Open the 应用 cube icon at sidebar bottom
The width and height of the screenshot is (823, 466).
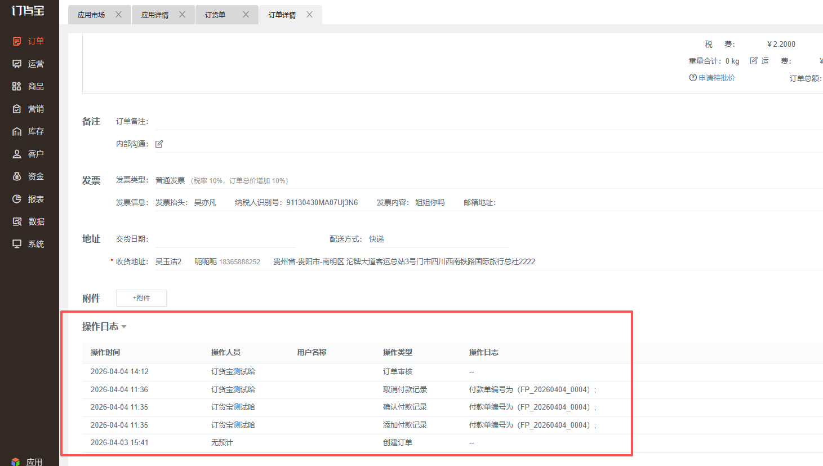point(16,461)
